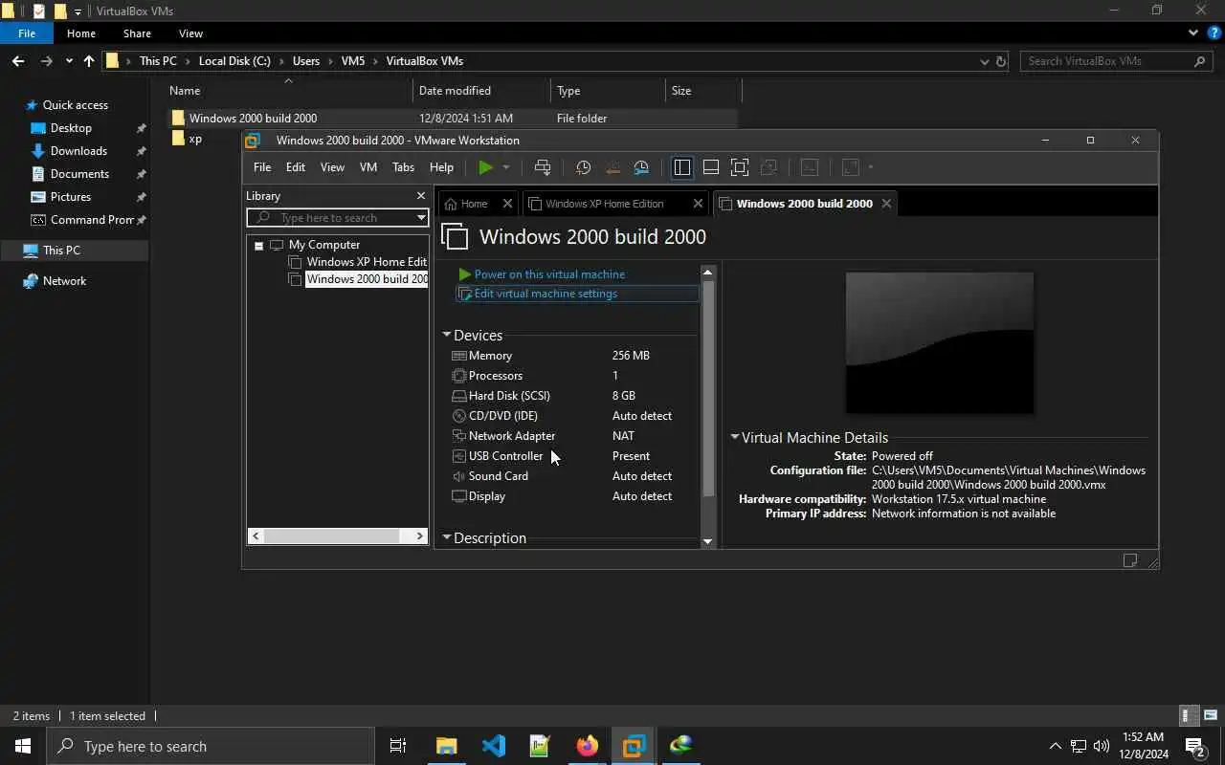Viewport: 1225px width, 765px height.
Task: Click the USB Controller device
Action: [574, 456]
